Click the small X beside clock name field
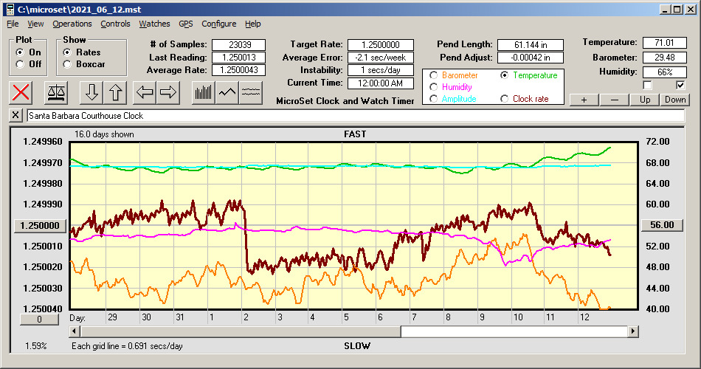The height and width of the screenshot is (369, 701). tap(15, 115)
